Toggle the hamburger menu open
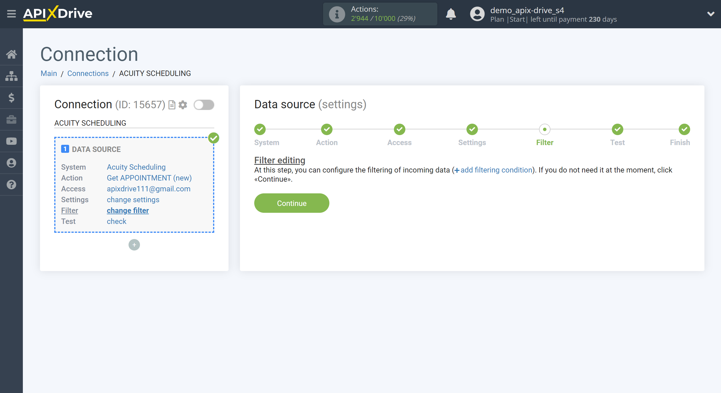The width and height of the screenshot is (721, 393). (x=11, y=13)
